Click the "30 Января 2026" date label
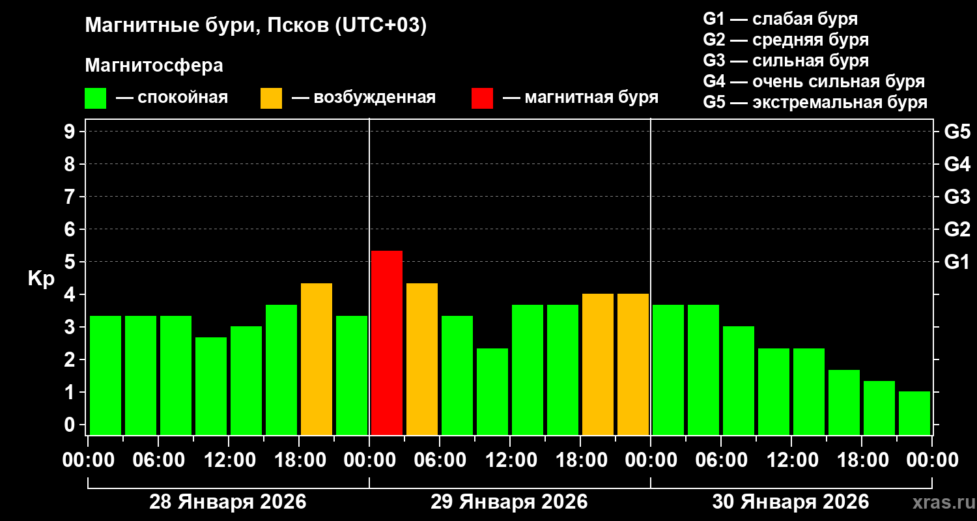Screen dimensions: 977x521 [x=791, y=502]
